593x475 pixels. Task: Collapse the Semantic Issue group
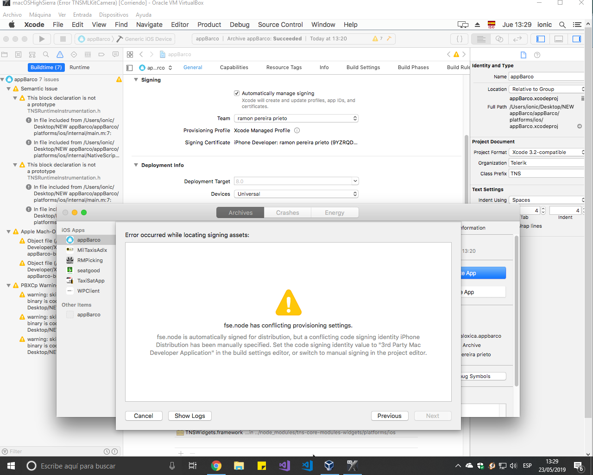(8, 89)
